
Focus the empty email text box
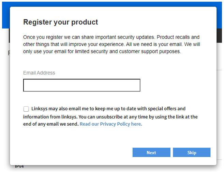(x=82, y=85)
